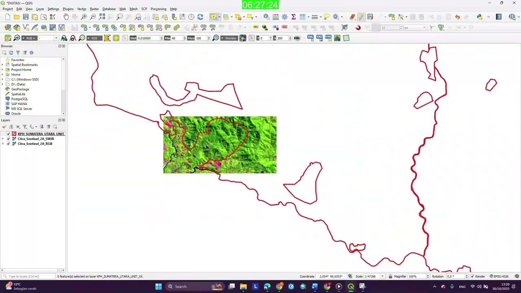Open Manage Map Themes in Layers panel

(x=18, y=127)
